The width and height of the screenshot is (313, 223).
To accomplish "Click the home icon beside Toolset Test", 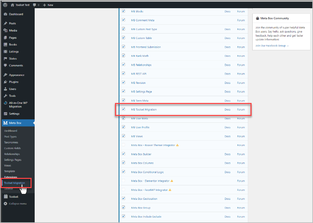I will tap(12, 5).
